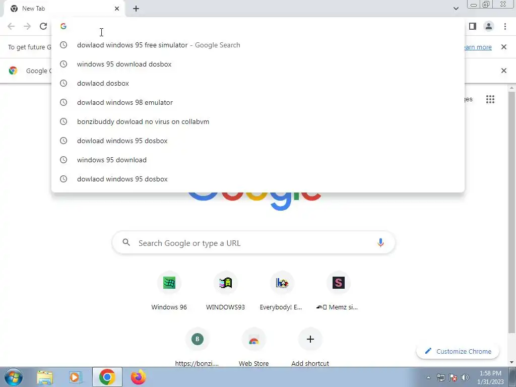This screenshot has width=516, height=387.
Task: Click the Chrome taskbar button
Action: 107,377
